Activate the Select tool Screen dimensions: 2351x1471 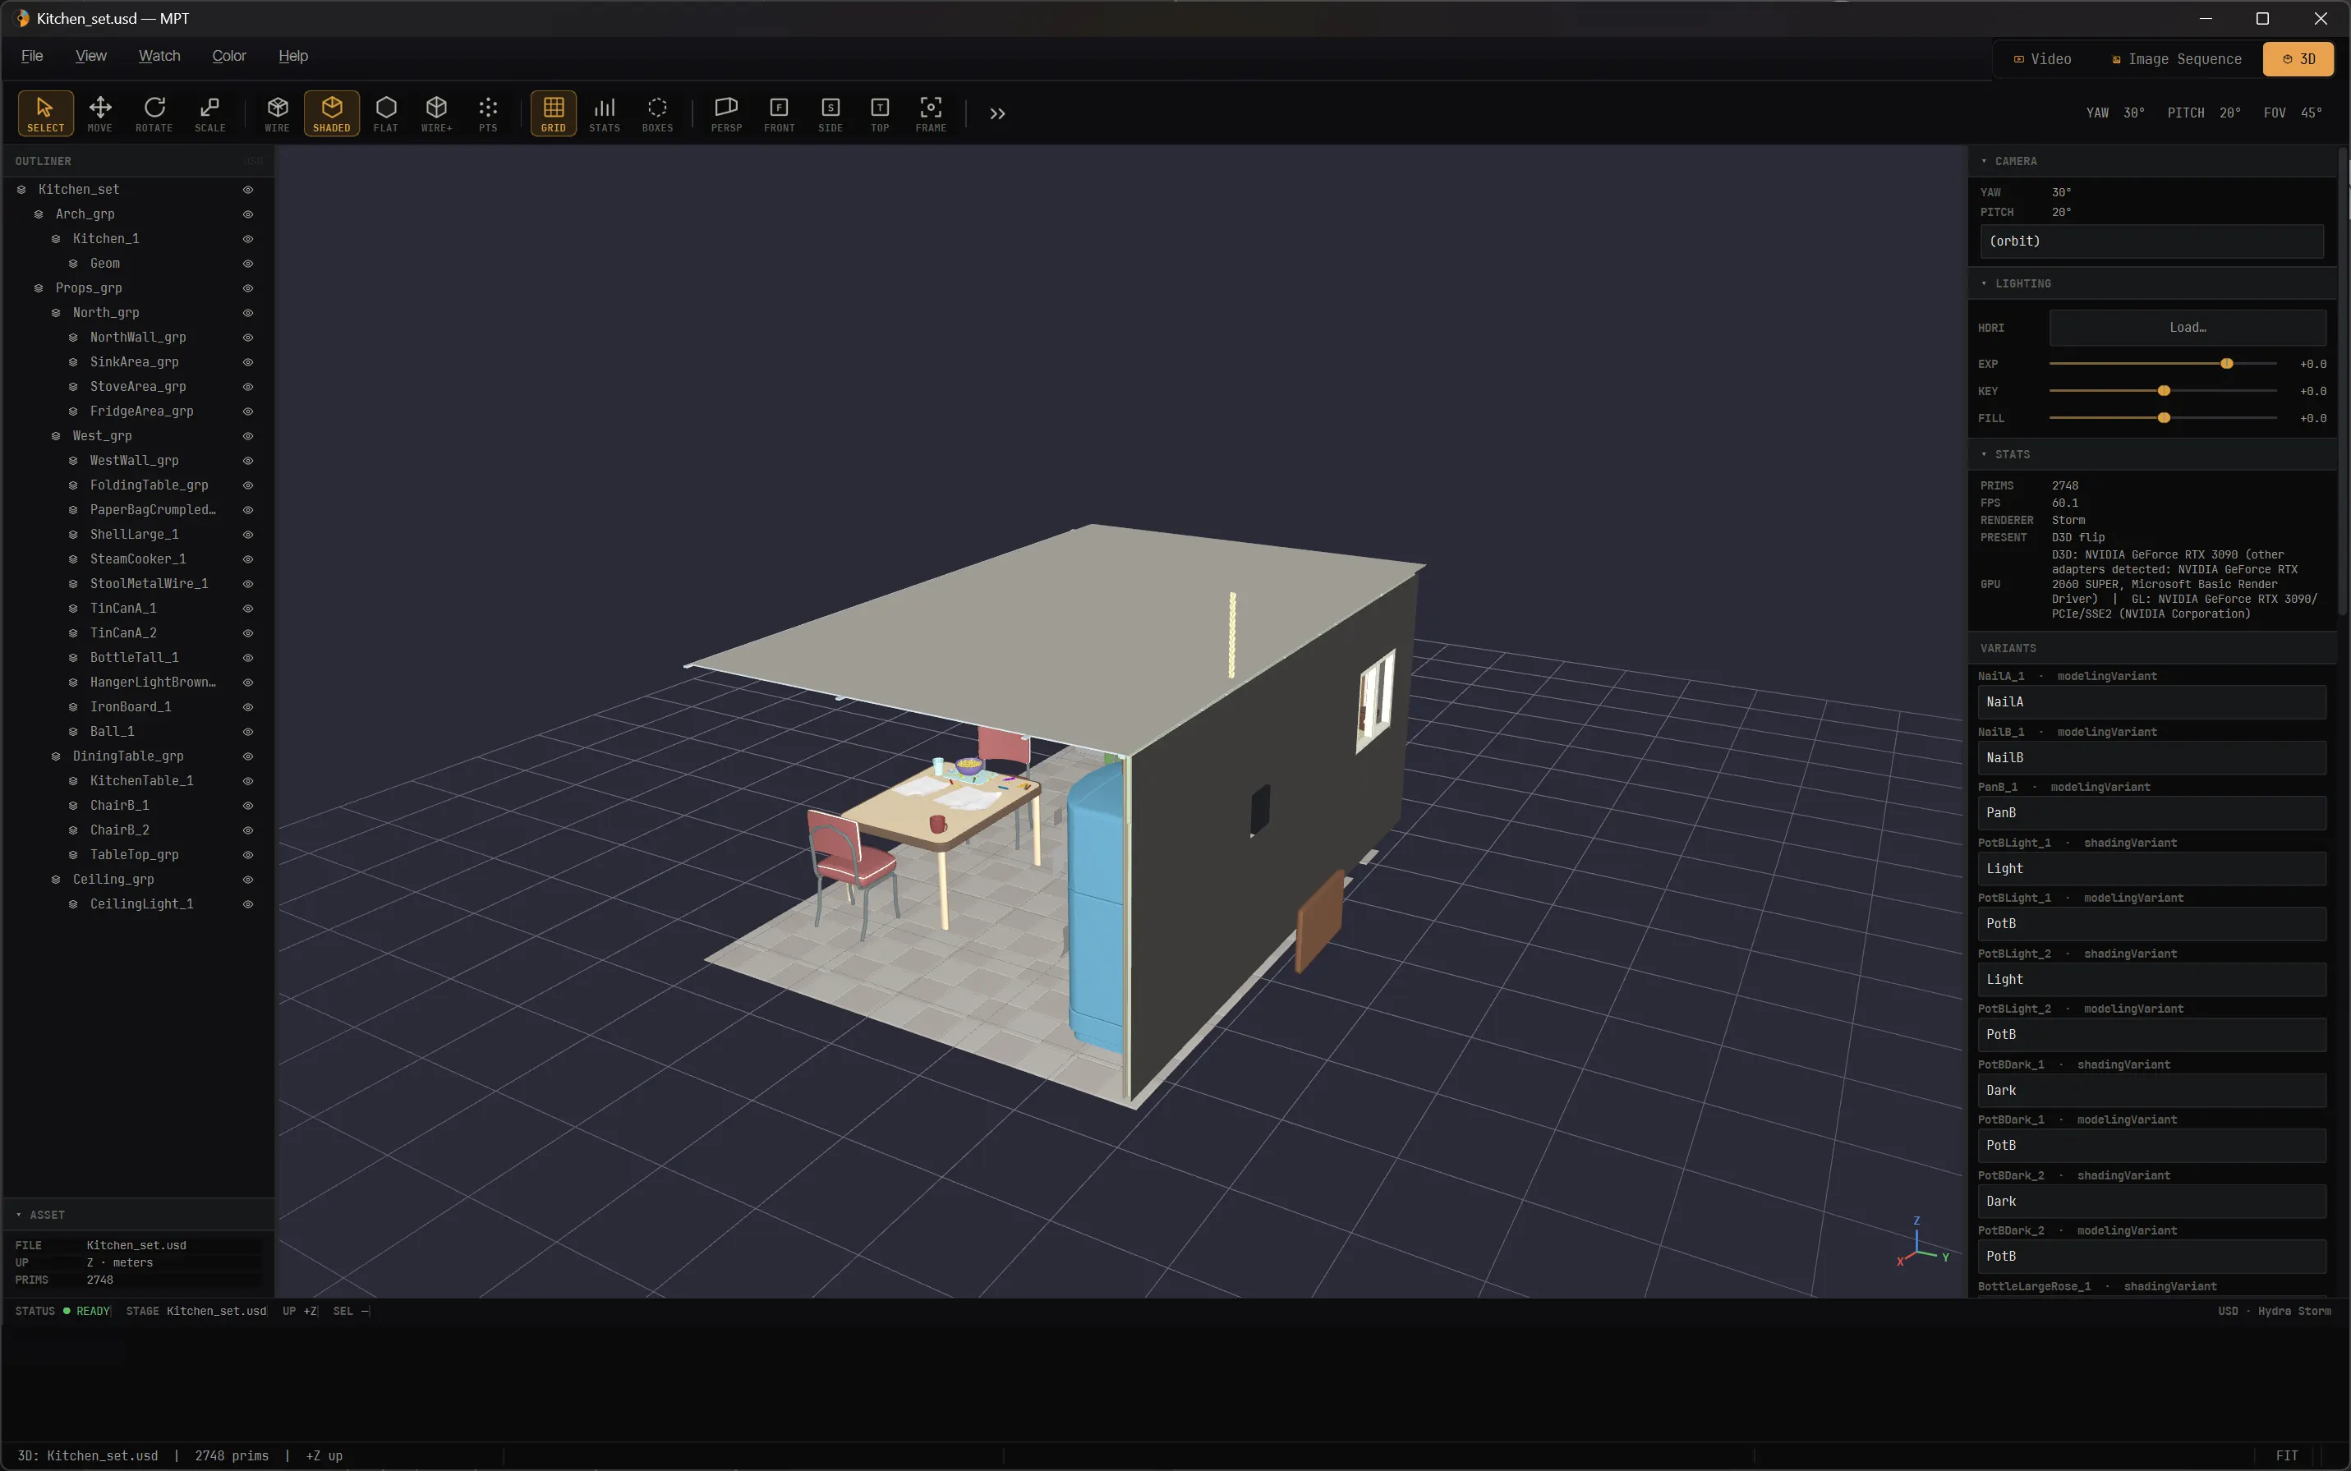(44, 114)
